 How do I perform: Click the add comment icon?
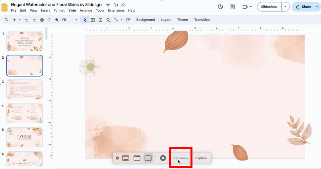128,20
